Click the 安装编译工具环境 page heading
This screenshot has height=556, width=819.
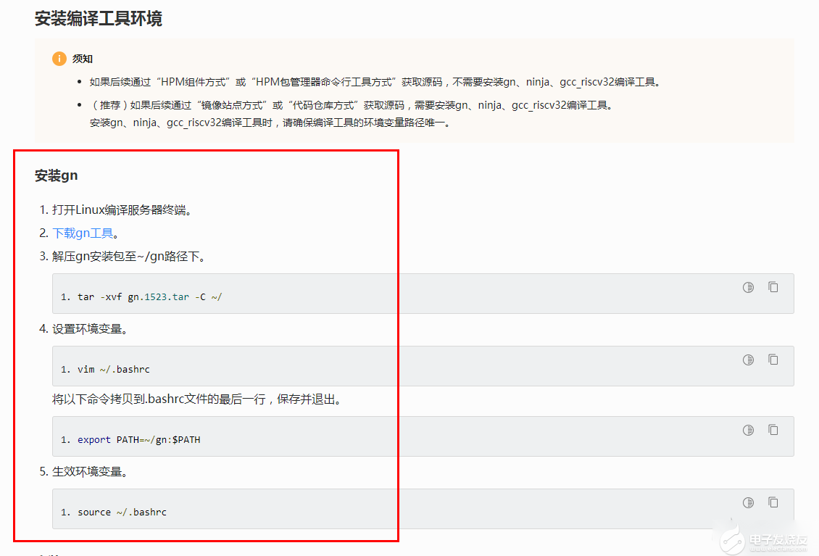pos(99,18)
